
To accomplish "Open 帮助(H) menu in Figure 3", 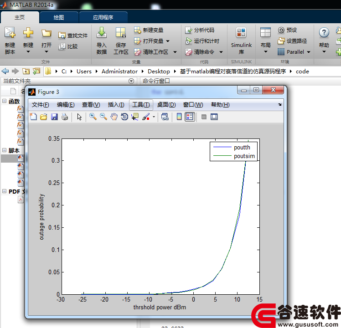I will [220, 105].
